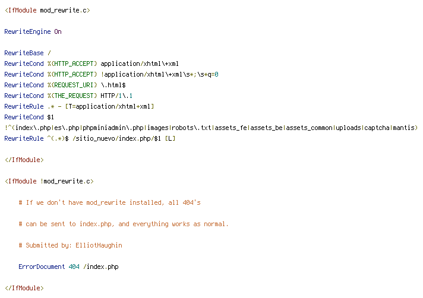Image resolution: width=423 pixels, height=298 pixels.
Task: Click the opening IfModule mod_rewrite.c tag
Action: click(x=48, y=10)
